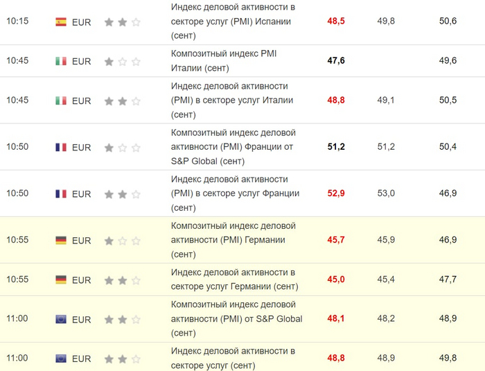
Task: Click the EUR currency label in the Spain row
Action: point(81,21)
